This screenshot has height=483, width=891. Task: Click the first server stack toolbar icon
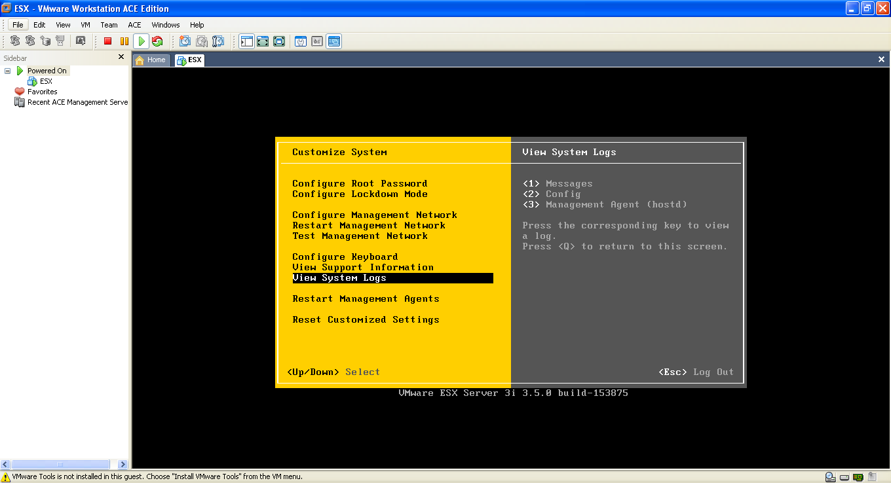click(x=14, y=41)
